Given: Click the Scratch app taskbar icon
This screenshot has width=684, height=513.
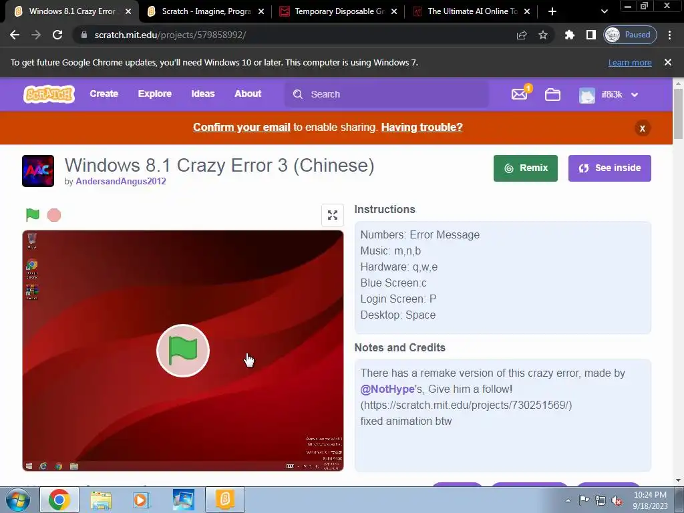Looking at the screenshot, I should [x=225, y=500].
